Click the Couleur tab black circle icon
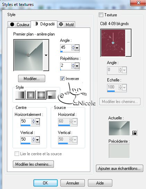Viewport: 146px width, 189px height. coord(12,24)
